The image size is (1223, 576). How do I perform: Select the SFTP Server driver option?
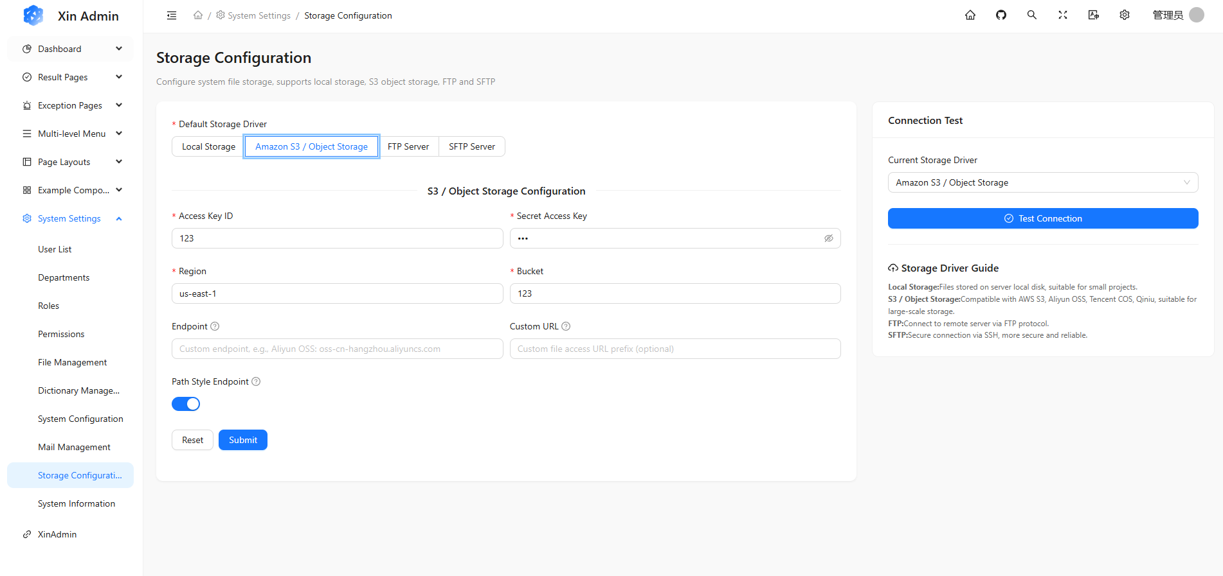click(471, 146)
